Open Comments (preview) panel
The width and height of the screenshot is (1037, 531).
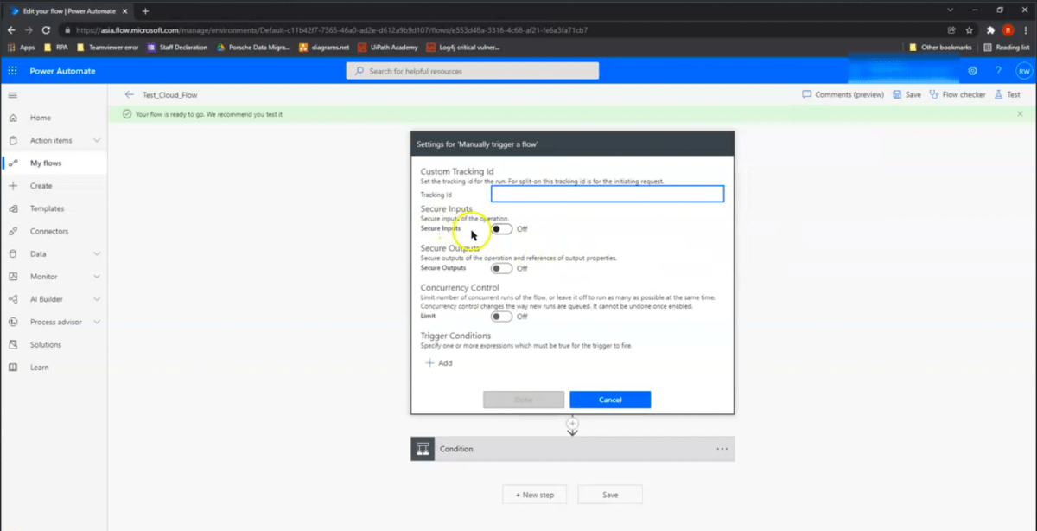pos(843,94)
